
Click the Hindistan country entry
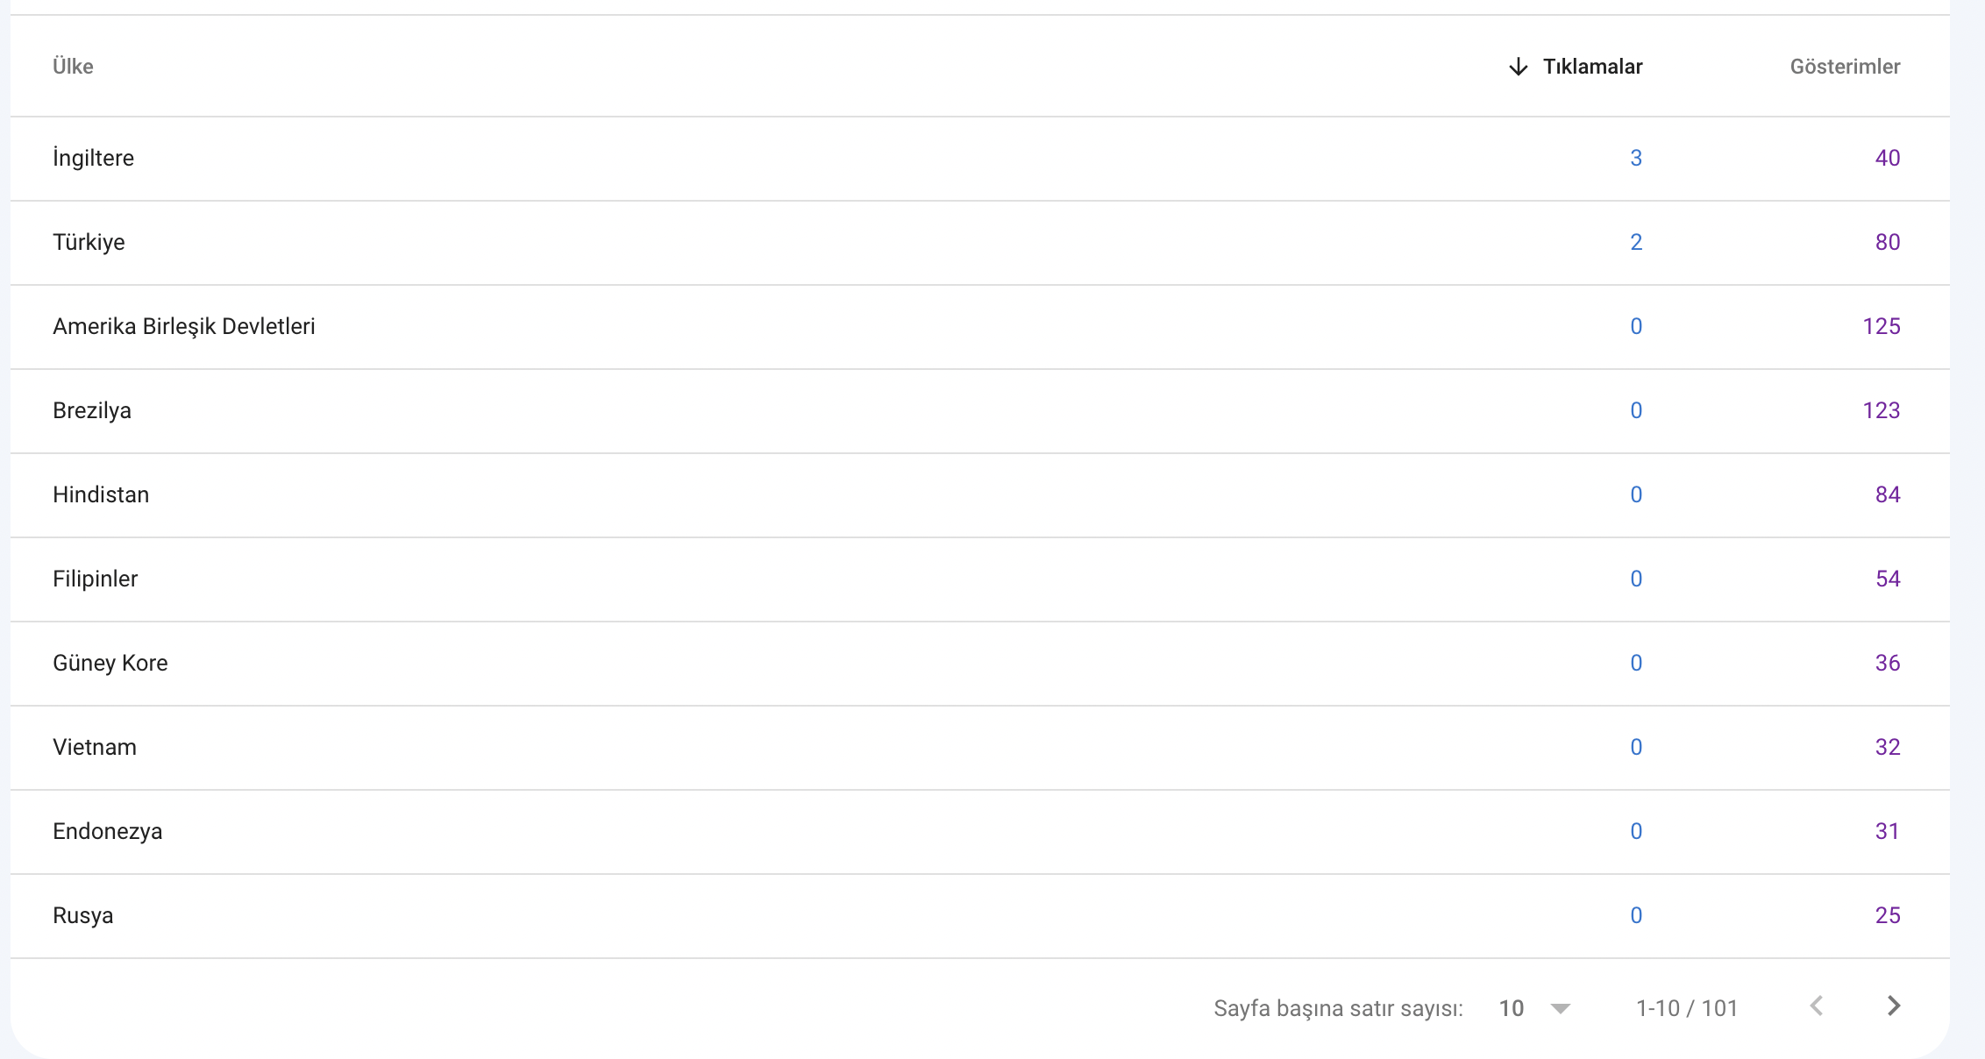[101, 494]
